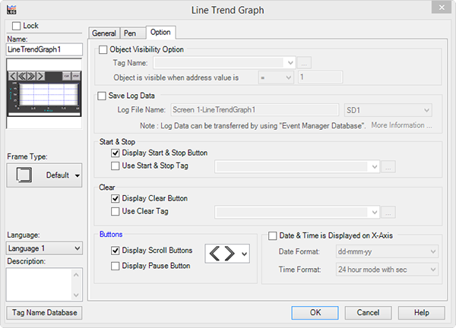Enable Object Visibility Option checkbox
This screenshot has height=328, width=456.
(103, 49)
